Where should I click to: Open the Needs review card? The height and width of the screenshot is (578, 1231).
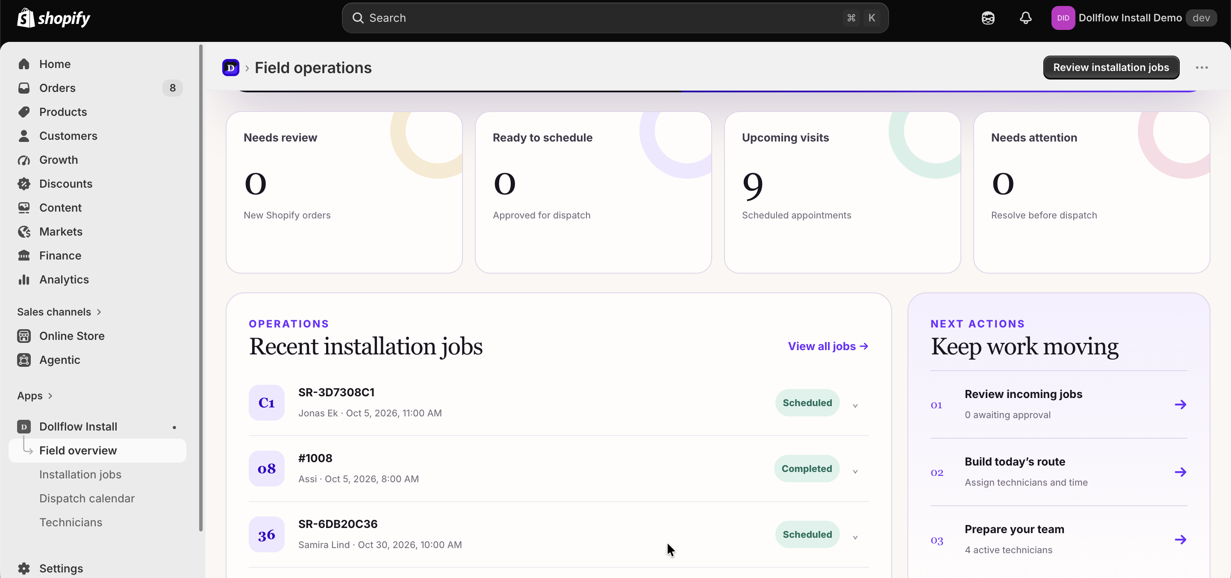point(344,192)
